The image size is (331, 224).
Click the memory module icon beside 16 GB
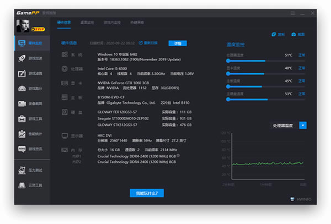click(x=65, y=150)
